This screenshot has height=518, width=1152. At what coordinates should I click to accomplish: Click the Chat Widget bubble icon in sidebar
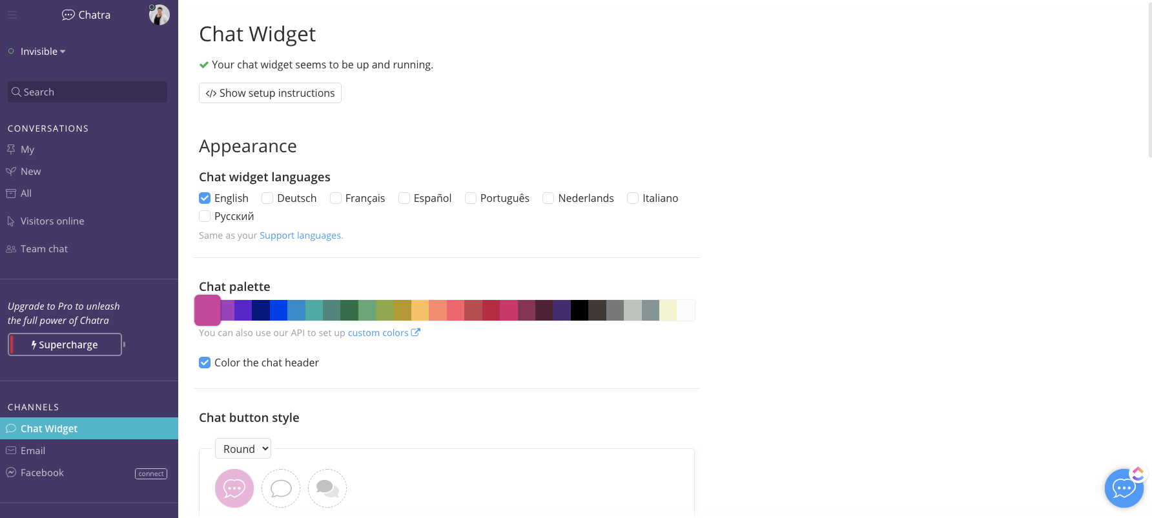click(11, 428)
